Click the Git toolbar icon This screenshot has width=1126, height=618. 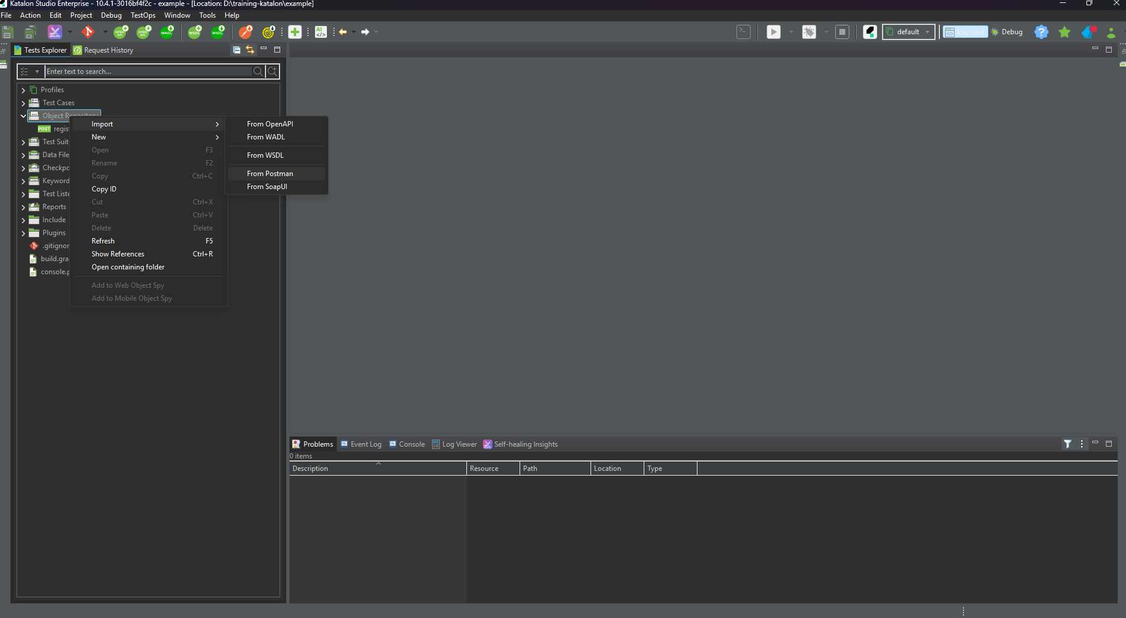(88, 32)
